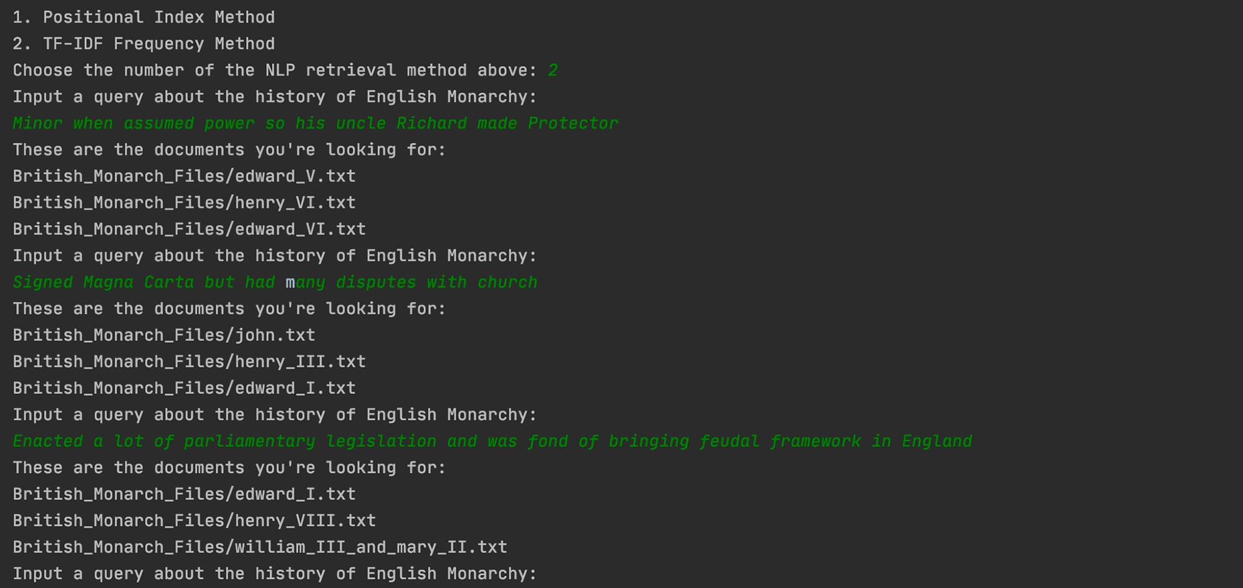1243x588 pixels.
Task: Click the edward_V.txt result path
Action: 185,177
